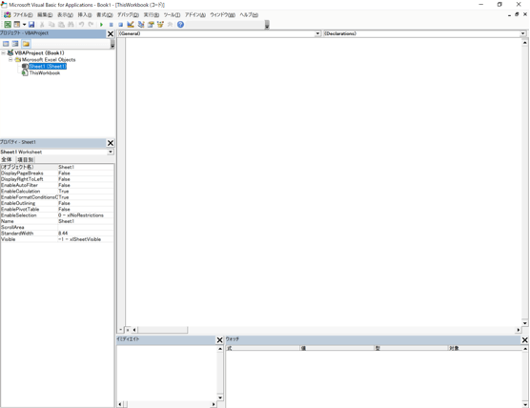Viewport: 530px width, 408px height.
Task: Switch to the 全体 properties tab
Action: (x=7, y=159)
